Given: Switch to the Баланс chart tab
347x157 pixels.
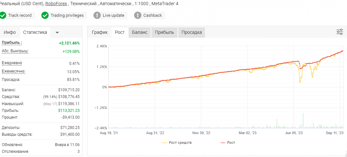Looking at the screenshot, I should [140, 33].
